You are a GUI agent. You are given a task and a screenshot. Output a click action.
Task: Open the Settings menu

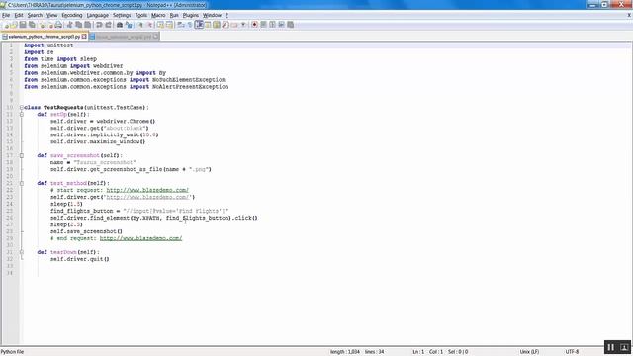122,15
